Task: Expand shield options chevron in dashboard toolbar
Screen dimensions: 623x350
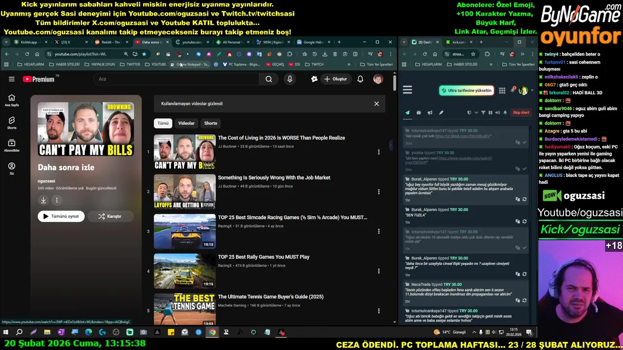Action: point(476,113)
